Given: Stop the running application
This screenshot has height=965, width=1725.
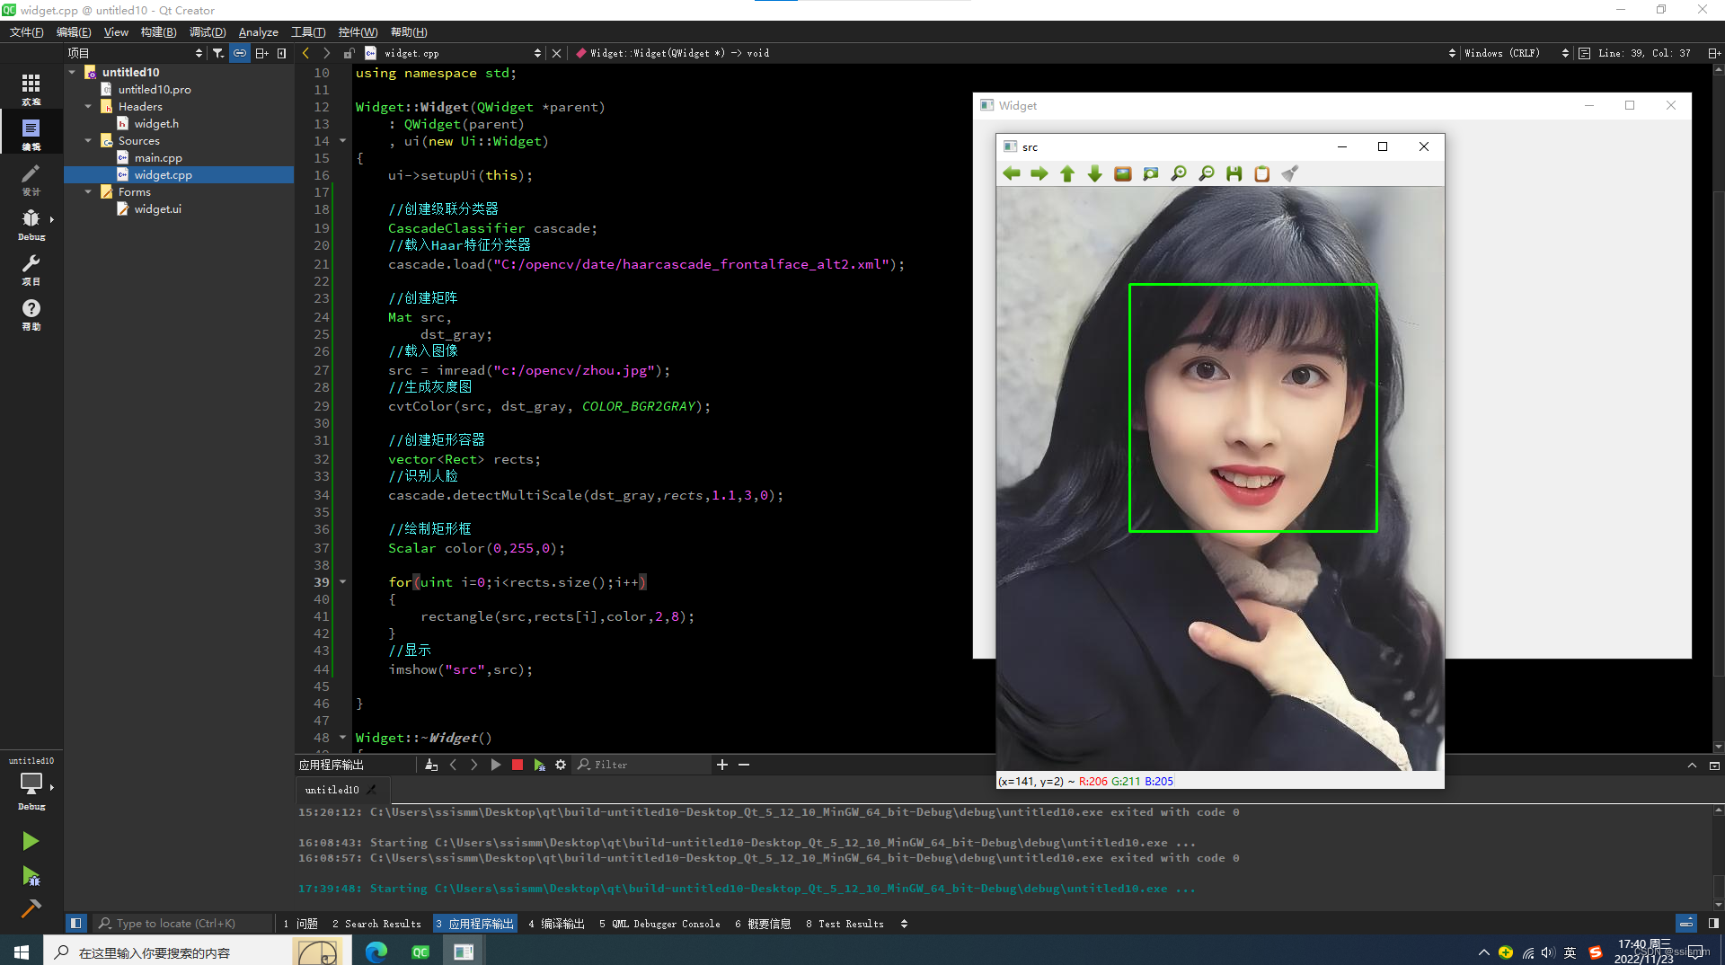Looking at the screenshot, I should [517, 765].
